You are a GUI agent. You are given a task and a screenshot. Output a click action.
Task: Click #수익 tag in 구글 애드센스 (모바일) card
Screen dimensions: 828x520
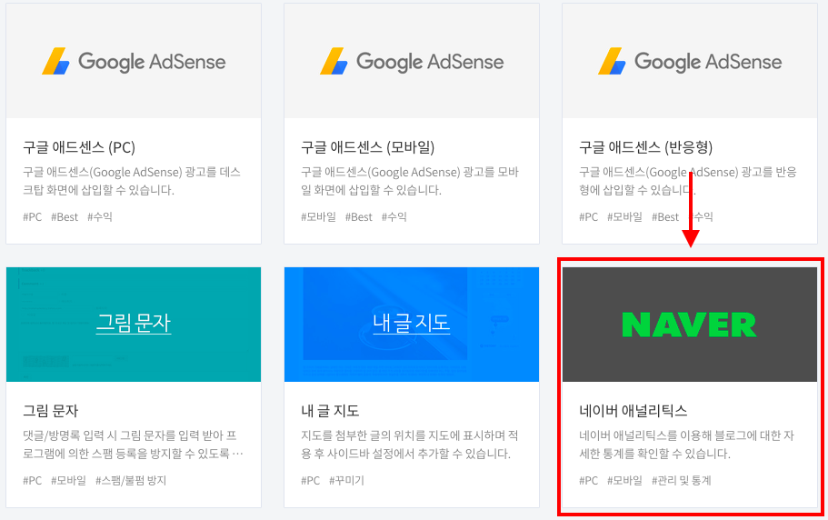pyautogui.click(x=394, y=217)
